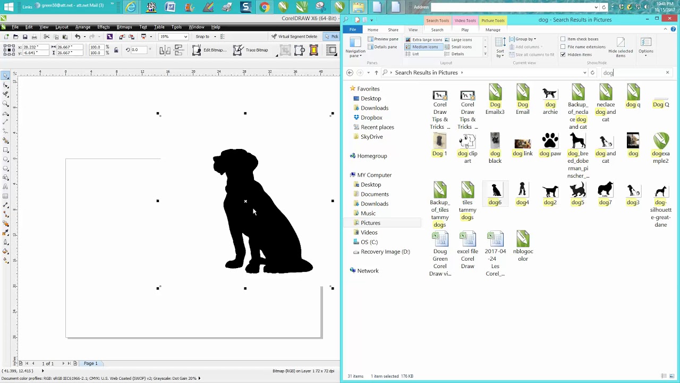Select the Shape tool in the toolbox
The image size is (680, 383).
[x=6, y=85]
